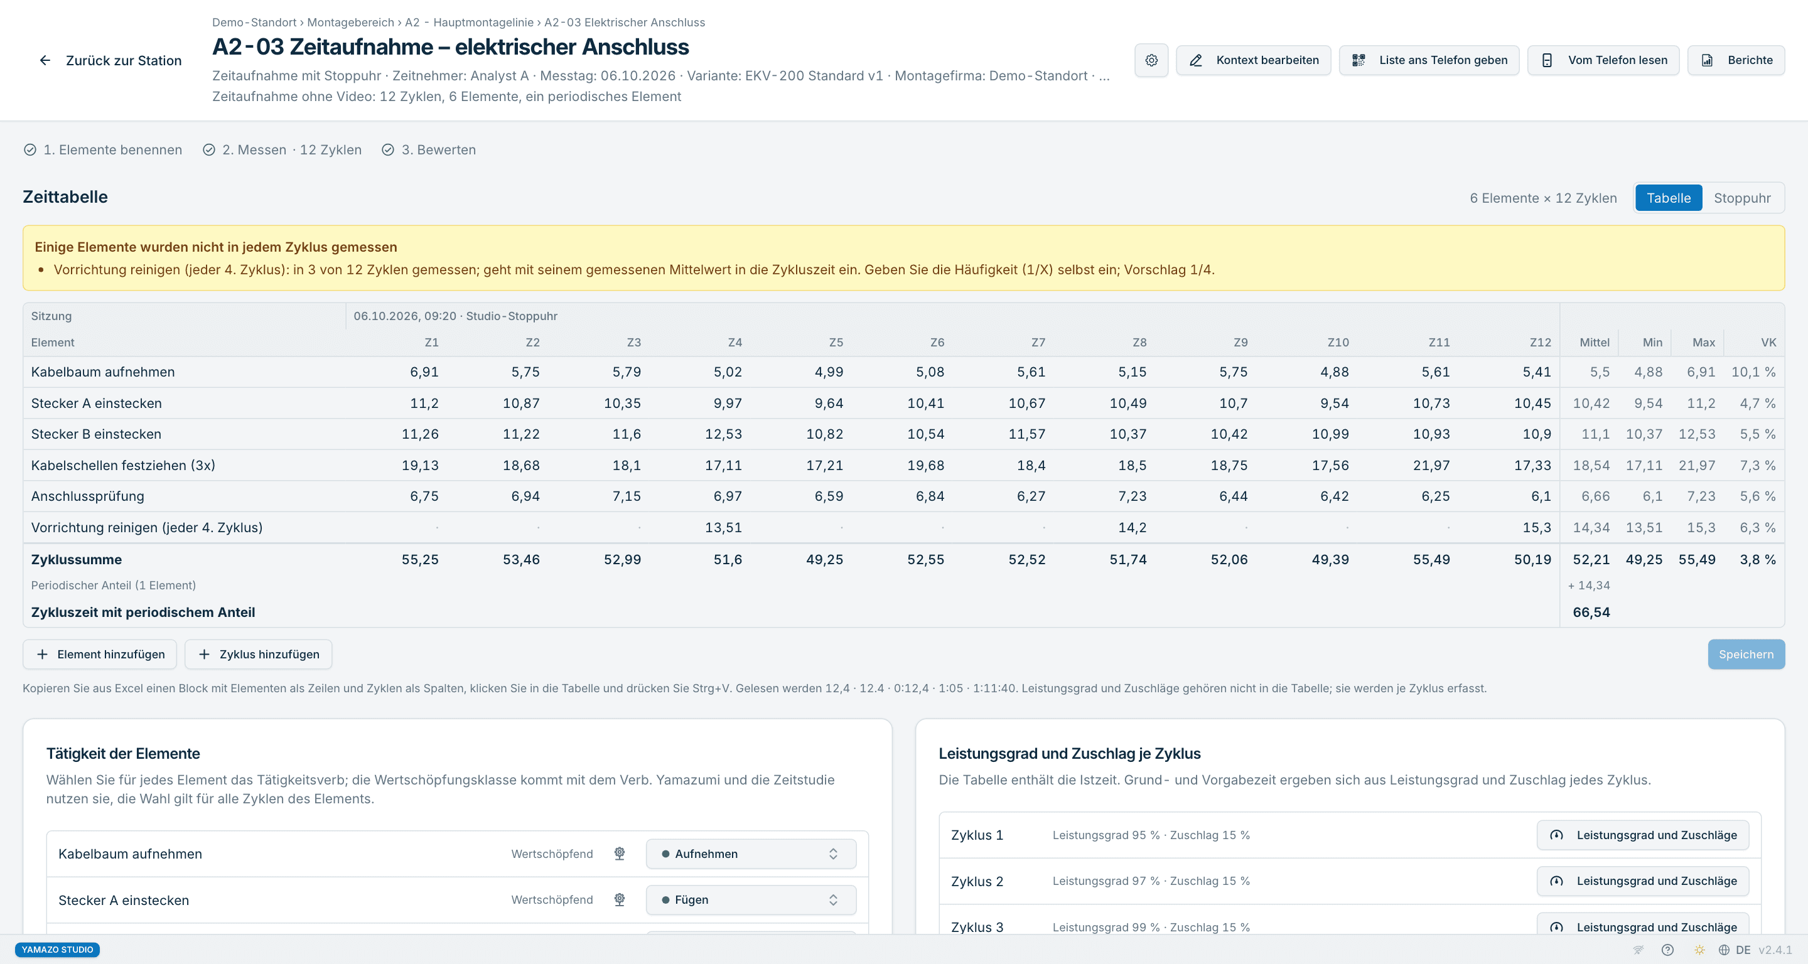Viewport: 1808px width, 964px height.
Task: Click the phone icon on Vom Telefon lesen
Action: coord(1547,60)
